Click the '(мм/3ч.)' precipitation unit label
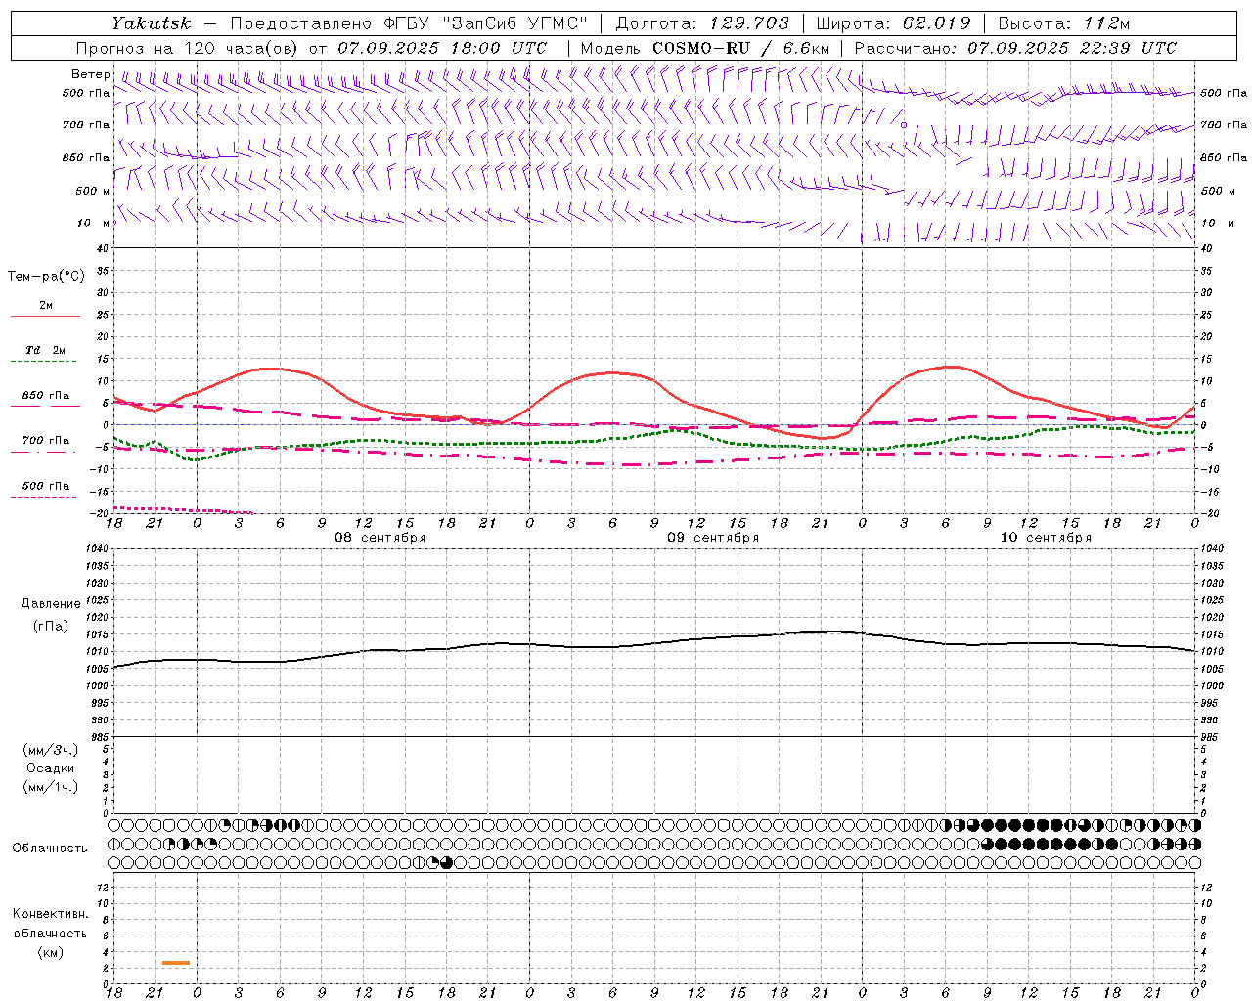 (51, 750)
